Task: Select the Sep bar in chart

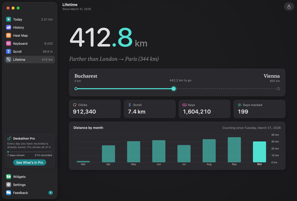Action: (234, 150)
